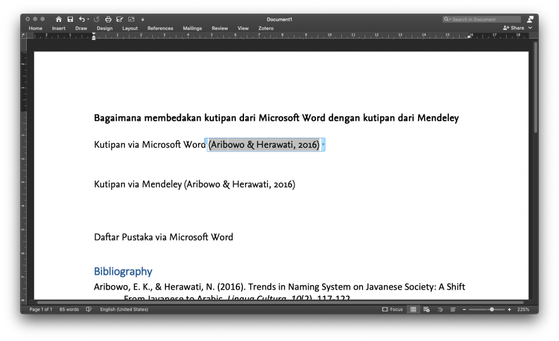Viewport: 559px width, 341px height.
Task: Toggle the outline view icon
Action: pyautogui.click(x=453, y=309)
